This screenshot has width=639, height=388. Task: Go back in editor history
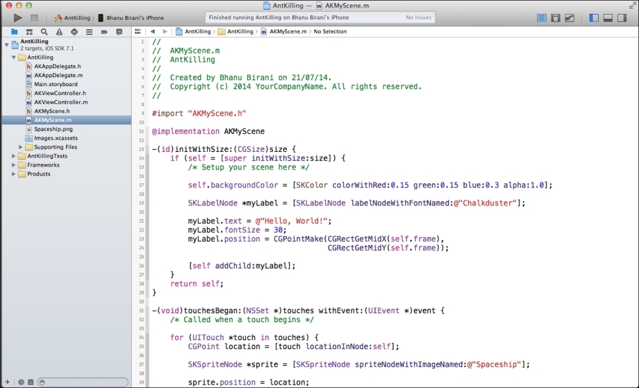point(153,31)
